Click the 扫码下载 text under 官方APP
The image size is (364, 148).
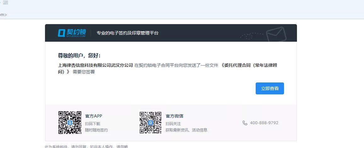93,124
